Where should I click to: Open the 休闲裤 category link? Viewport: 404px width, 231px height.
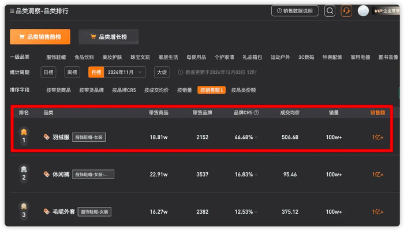pyautogui.click(x=61, y=175)
